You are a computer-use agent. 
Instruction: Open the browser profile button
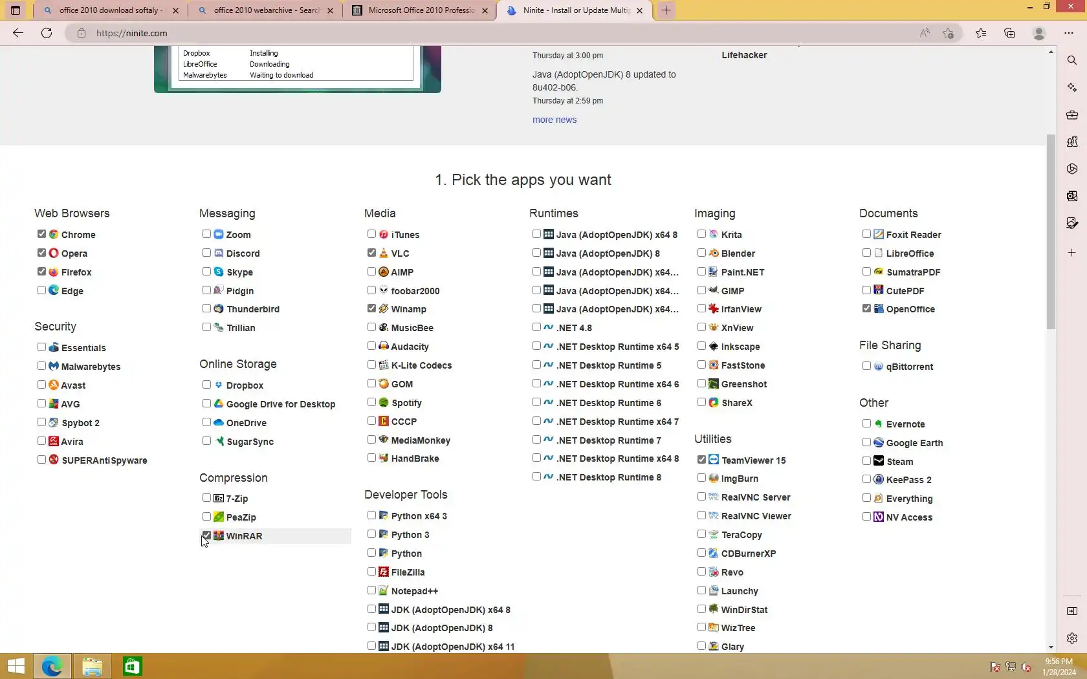coord(1039,33)
